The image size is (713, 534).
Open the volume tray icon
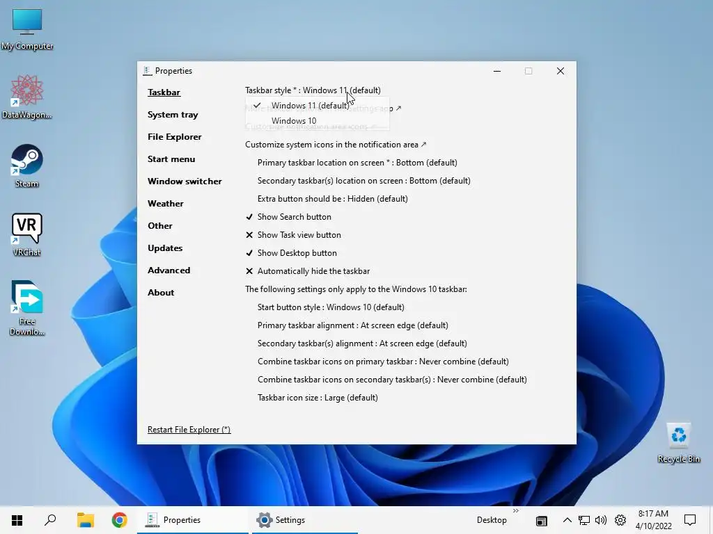pyautogui.click(x=601, y=520)
